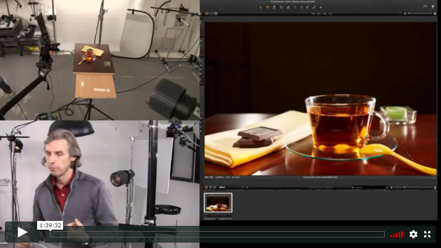Select the Keystone tool
Image resolution: width=441 pixels, height=248 pixels.
pos(294,7)
